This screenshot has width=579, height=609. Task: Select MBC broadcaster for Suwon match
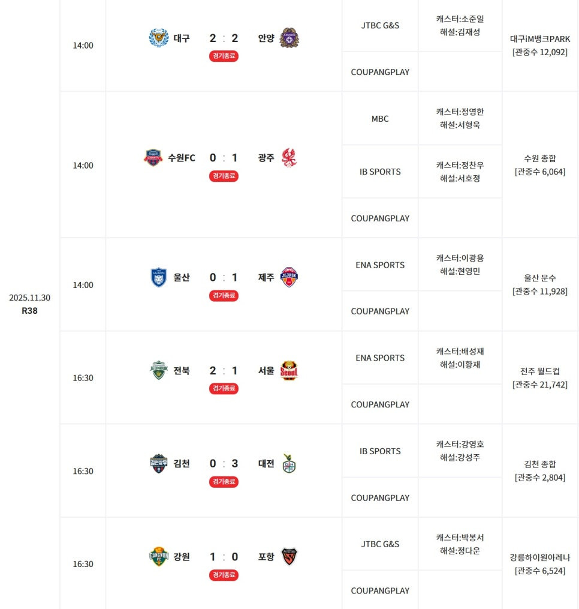(380, 119)
